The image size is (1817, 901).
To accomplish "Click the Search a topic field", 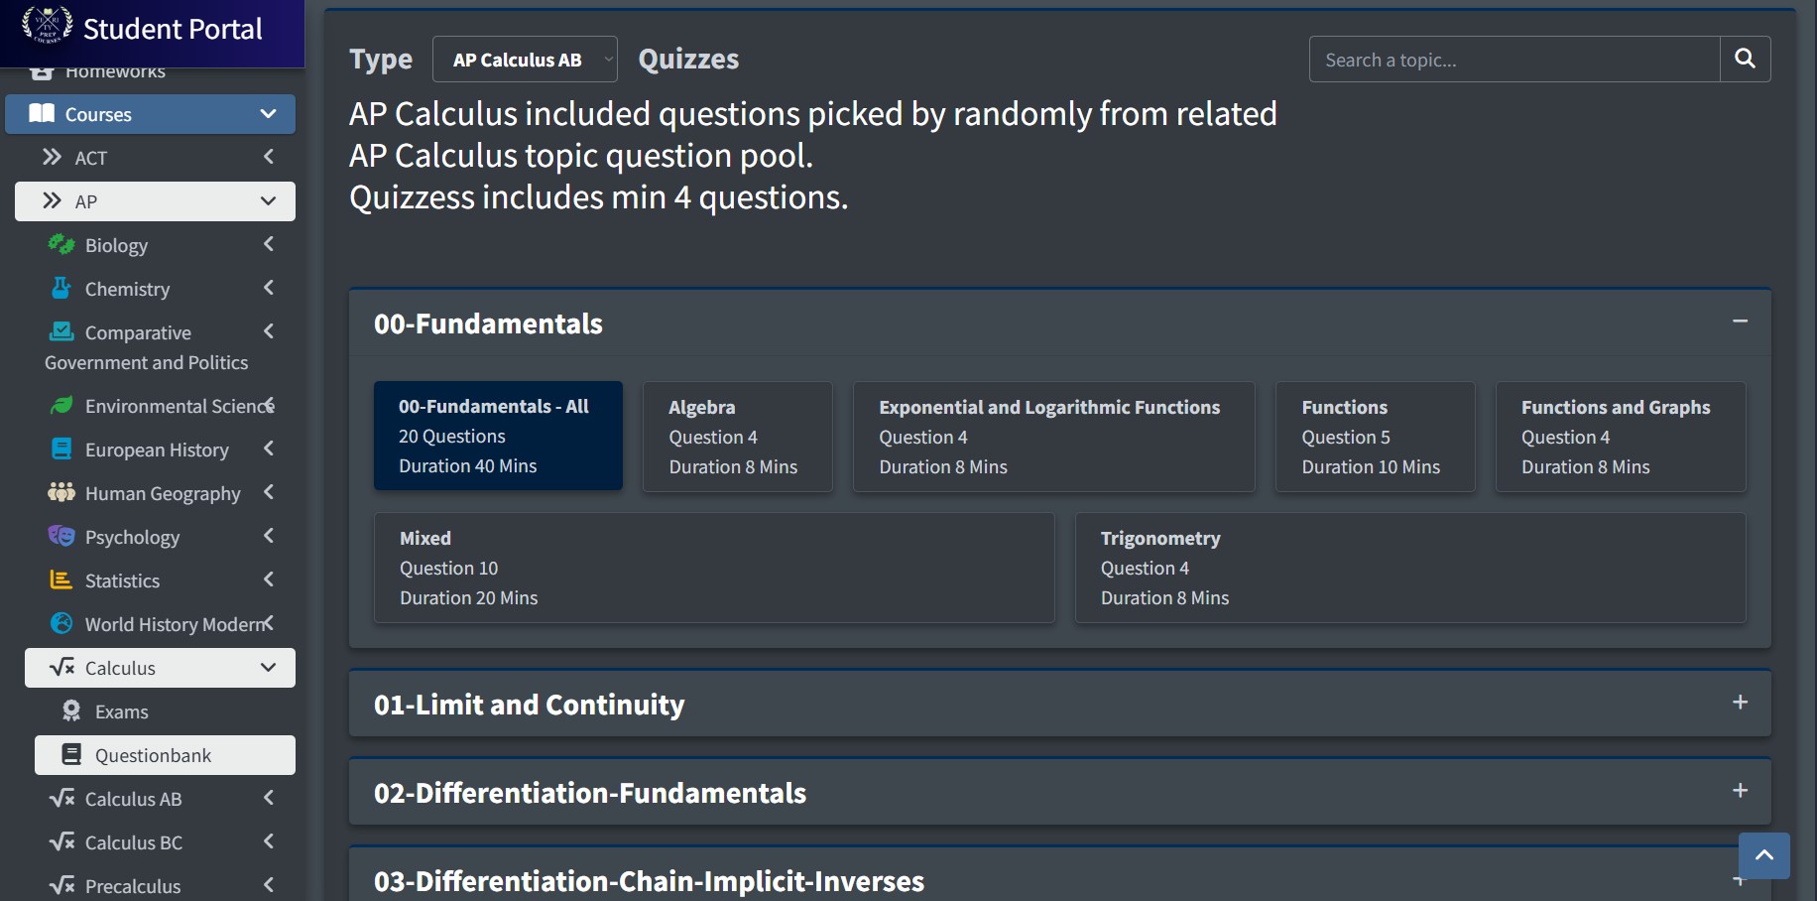I will 1514,60.
